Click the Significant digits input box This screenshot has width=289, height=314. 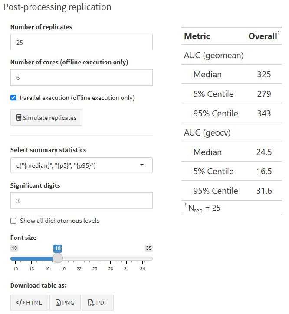[82, 201]
